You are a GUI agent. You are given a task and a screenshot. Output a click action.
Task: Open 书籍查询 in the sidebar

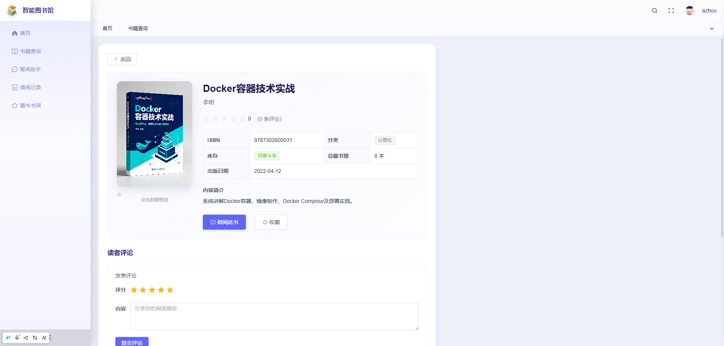[45, 51]
